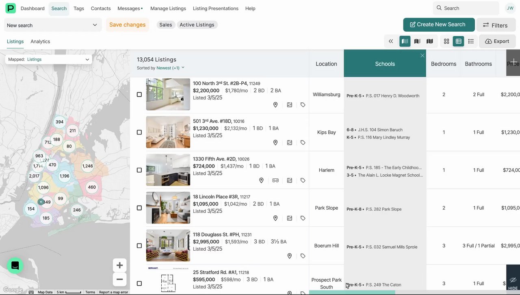The width and height of the screenshot is (520, 295).
Task: Tick the checkbox for 118 Douglass St. #PH
Action: (x=139, y=246)
